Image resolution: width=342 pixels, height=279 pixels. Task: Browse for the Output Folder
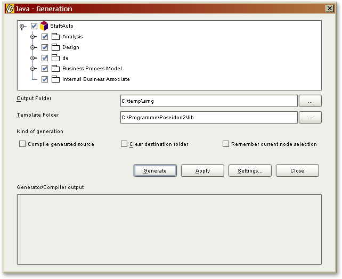[310, 101]
